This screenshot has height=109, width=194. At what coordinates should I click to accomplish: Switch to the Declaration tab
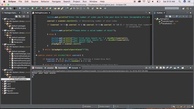click(61, 68)
